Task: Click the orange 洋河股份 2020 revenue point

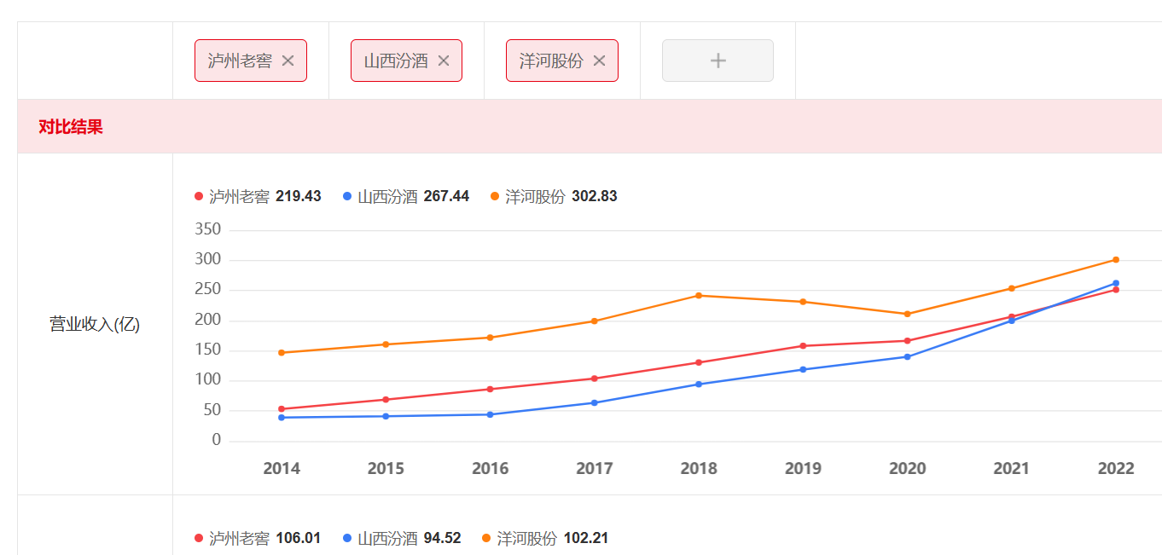Action: (x=908, y=314)
